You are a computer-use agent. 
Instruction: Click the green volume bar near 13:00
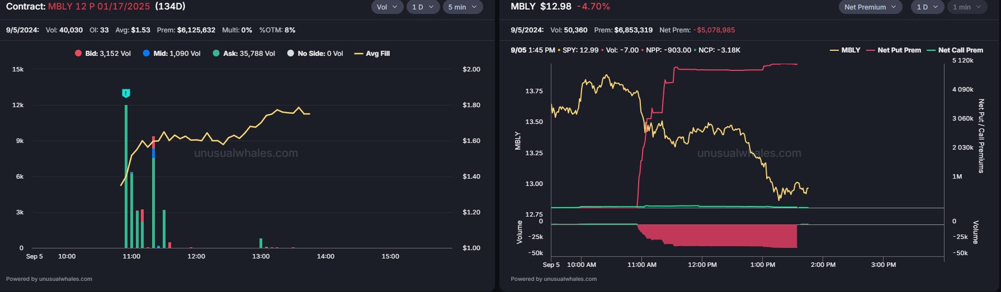(261, 243)
